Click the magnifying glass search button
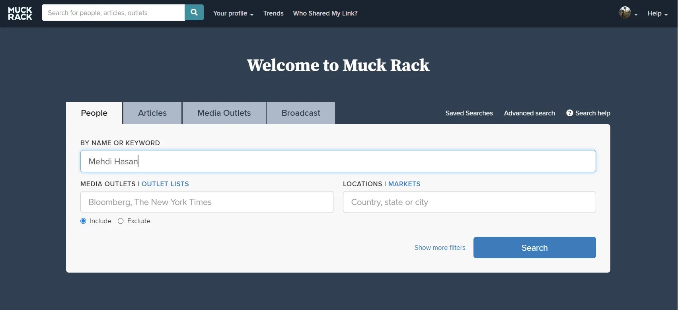678x310 pixels. (194, 13)
